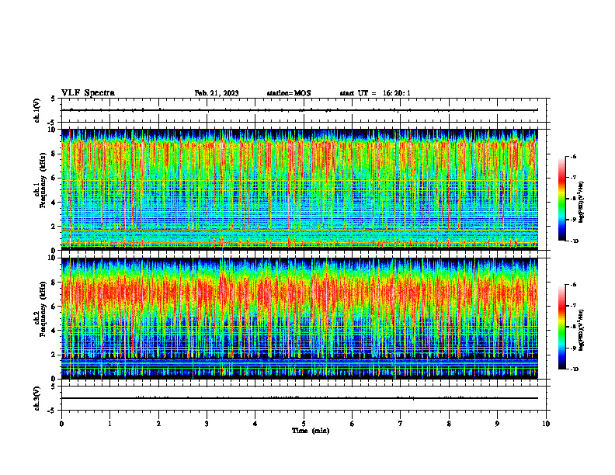Click the log(PSD) label beside ch.2 colorbar
The height and width of the screenshot is (475, 615).
tap(581, 331)
